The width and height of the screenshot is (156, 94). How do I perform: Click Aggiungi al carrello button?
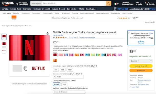[x=141, y=66]
